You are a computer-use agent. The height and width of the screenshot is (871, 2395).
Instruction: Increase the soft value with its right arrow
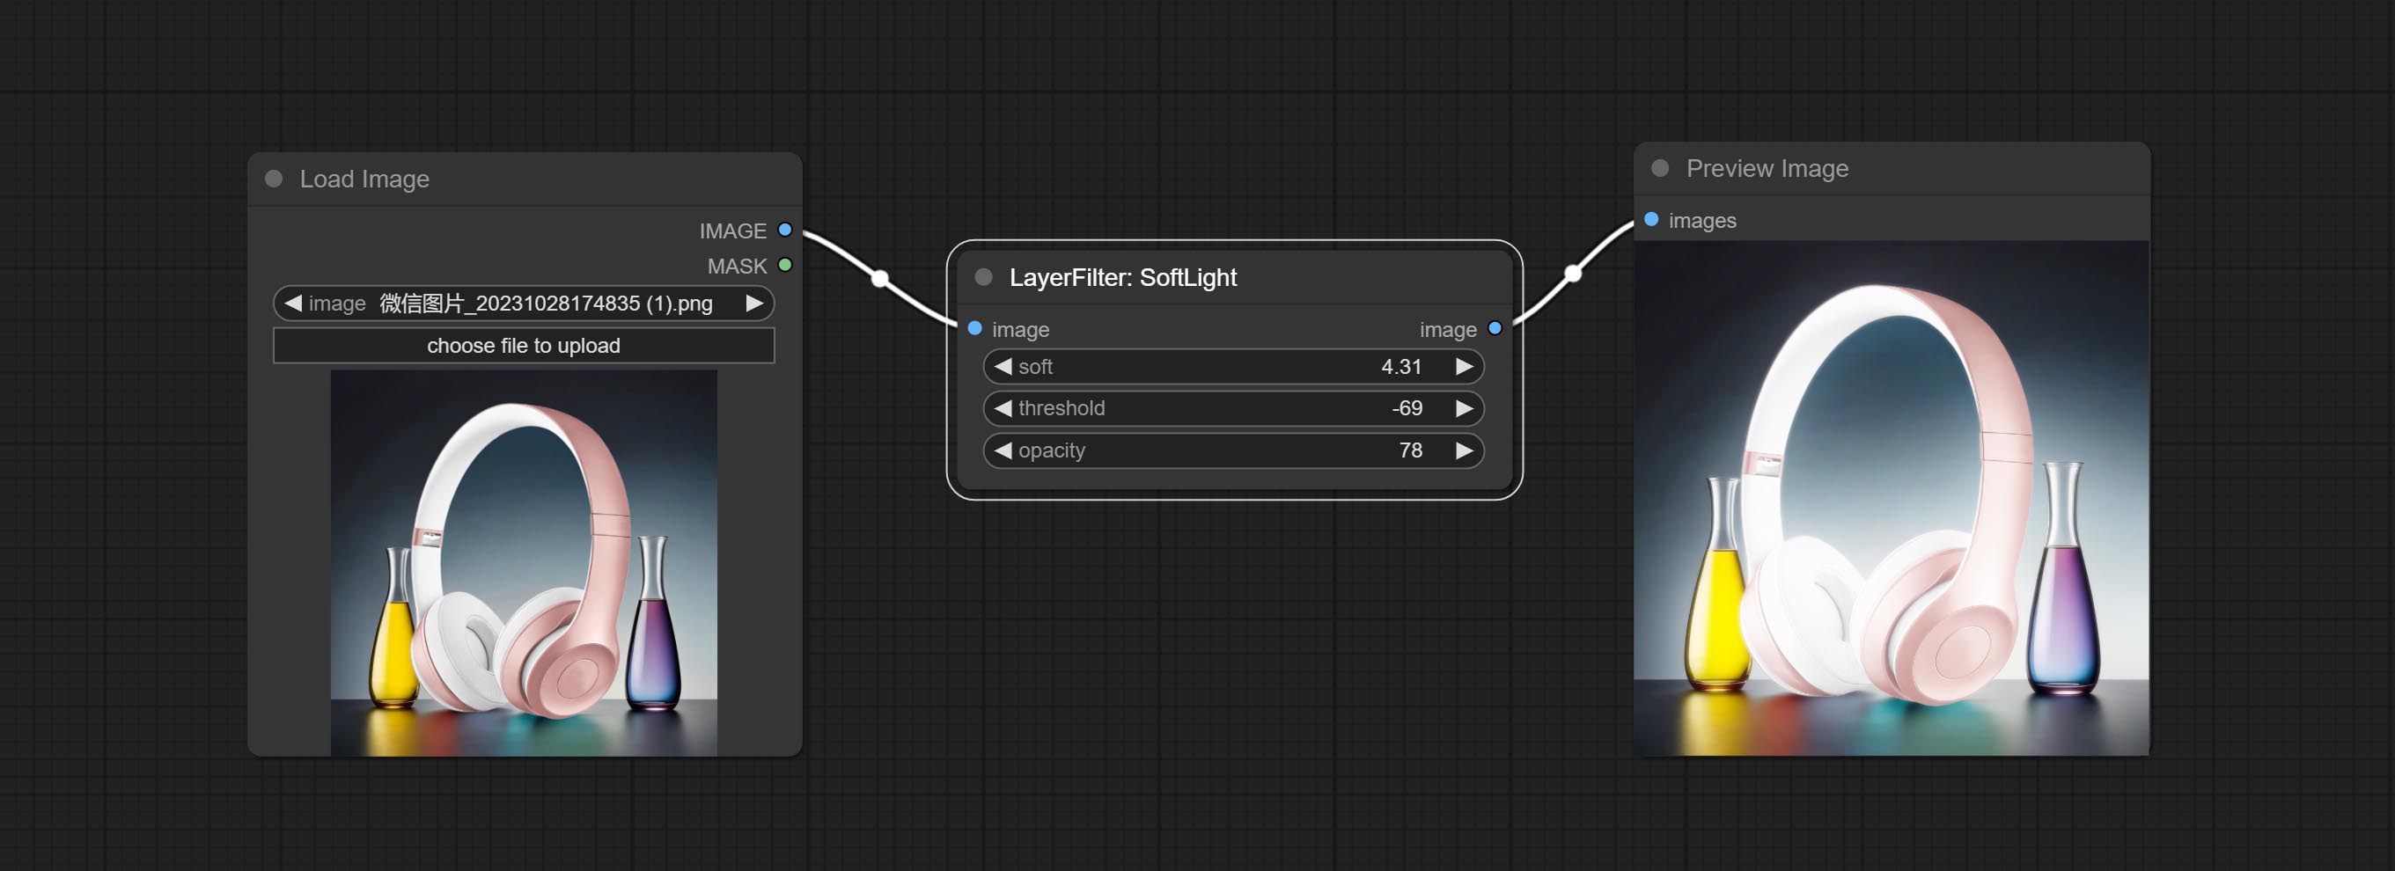point(1465,366)
